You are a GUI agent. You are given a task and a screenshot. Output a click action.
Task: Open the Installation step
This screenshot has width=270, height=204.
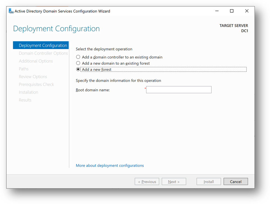coord(28,92)
